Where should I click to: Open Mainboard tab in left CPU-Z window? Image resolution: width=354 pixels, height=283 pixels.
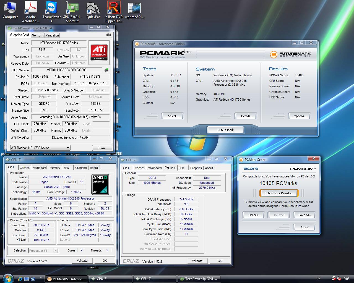pos(40,168)
